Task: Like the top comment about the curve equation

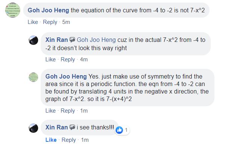Action: pyautogui.click(x=33, y=22)
